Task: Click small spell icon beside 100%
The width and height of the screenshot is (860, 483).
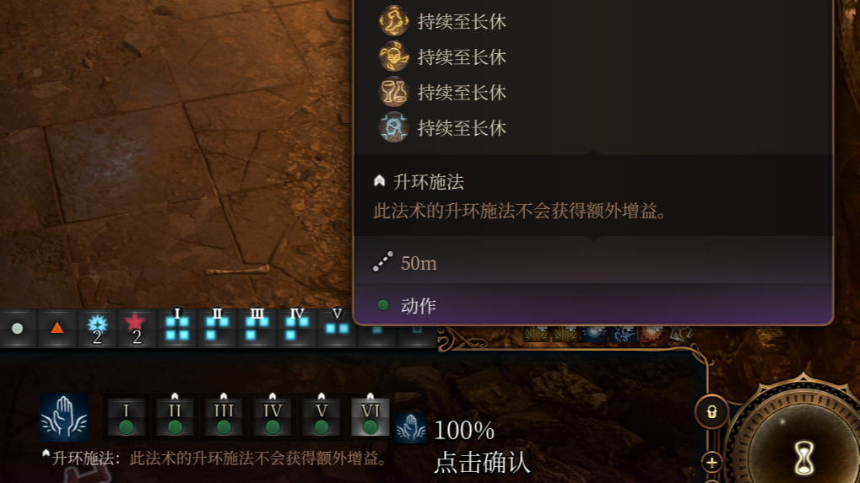Action: tap(411, 427)
